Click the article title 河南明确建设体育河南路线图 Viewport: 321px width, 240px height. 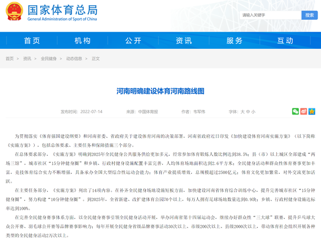pos(160,91)
